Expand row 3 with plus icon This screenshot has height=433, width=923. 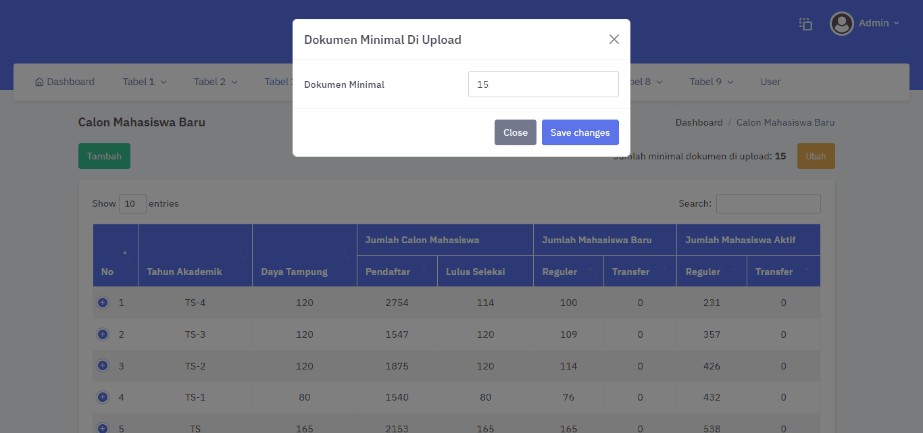click(x=103, y=365)
